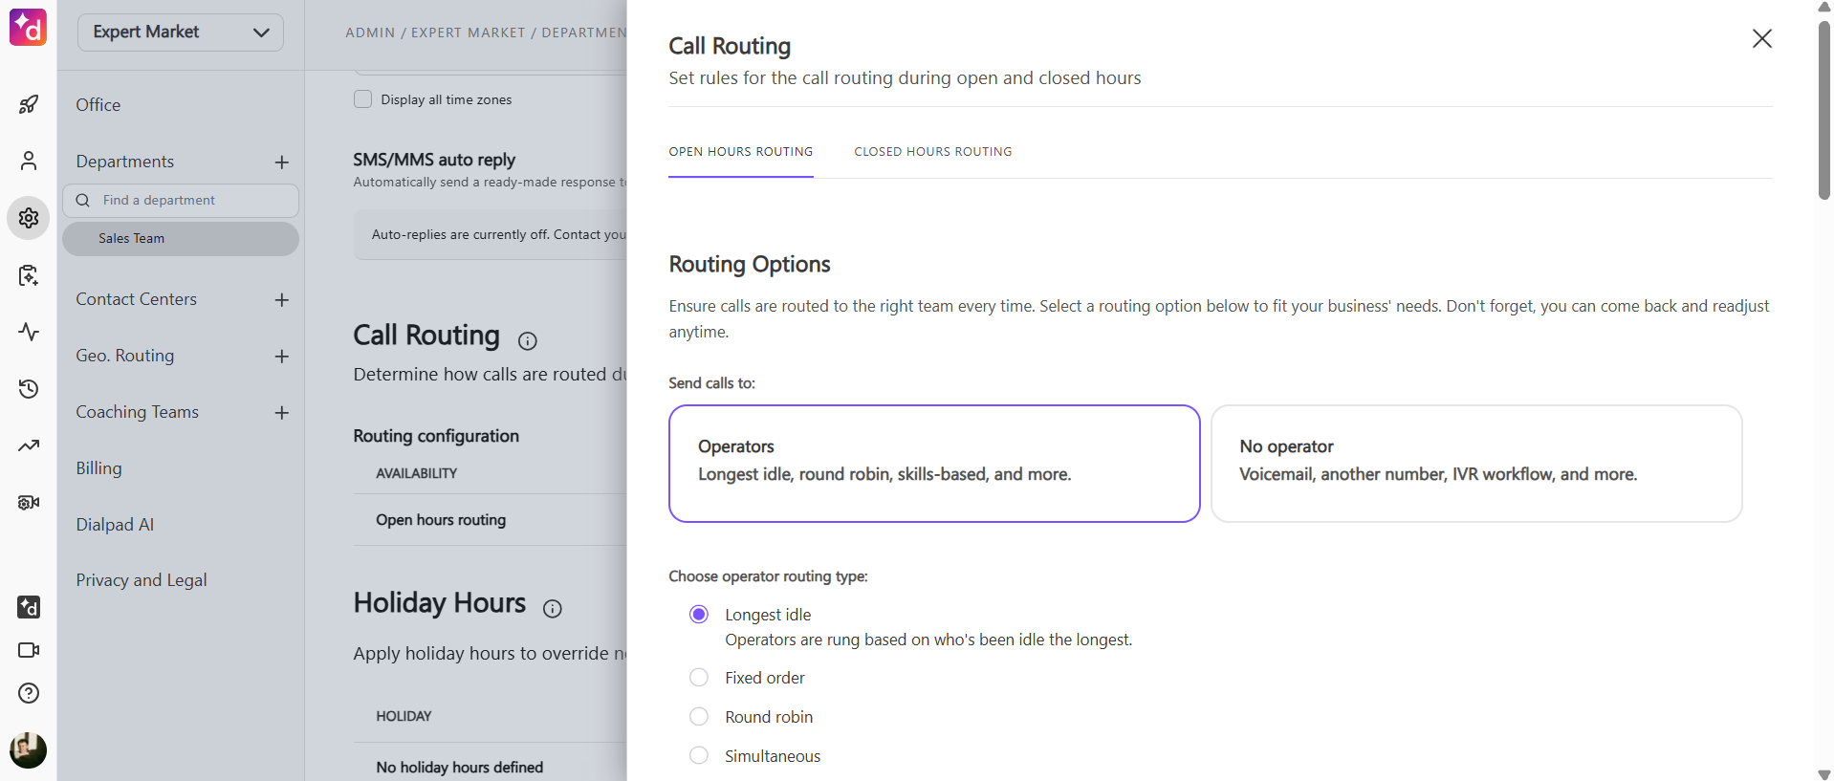Select Longest idle routing type
Viewport: 1834px width, 781px height.
(699, 614)
